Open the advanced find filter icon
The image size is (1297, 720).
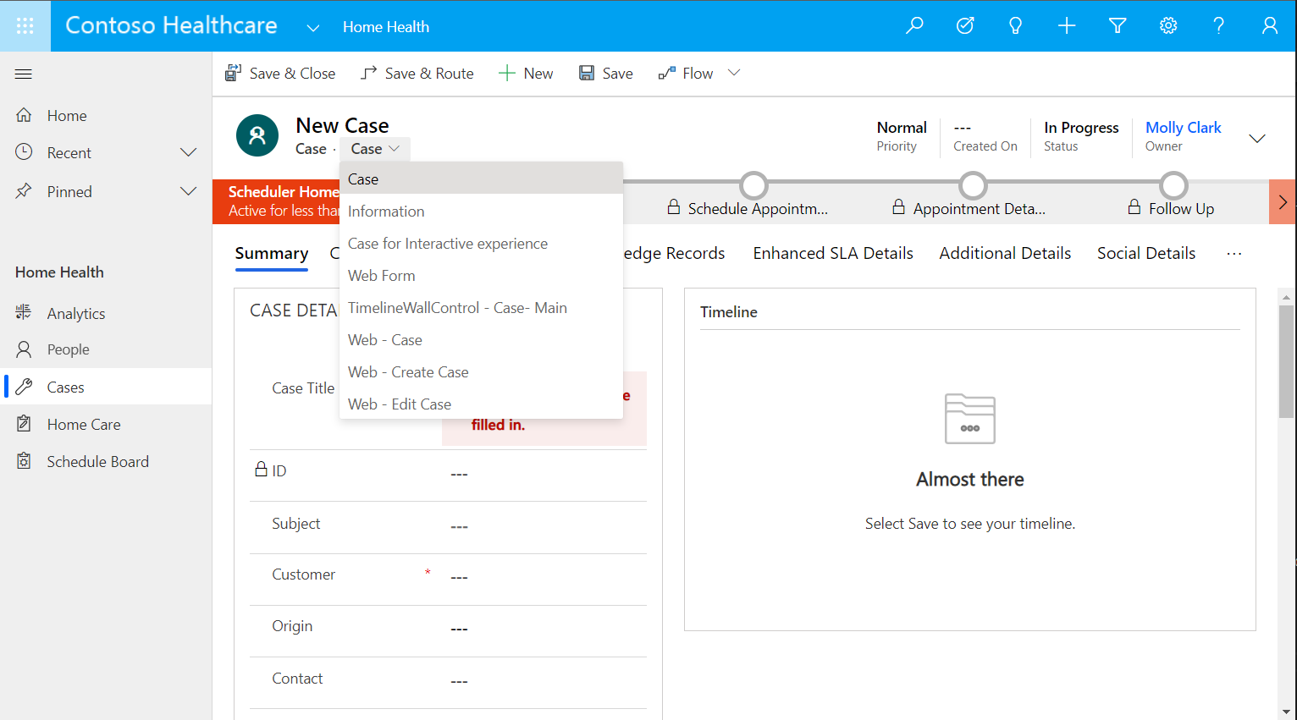pyautogui.click(x=1118, y=25)
